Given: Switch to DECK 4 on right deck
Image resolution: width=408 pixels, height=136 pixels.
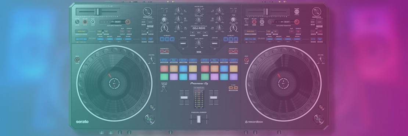Looking at the screenshot, I should click(x=246, y=60).
